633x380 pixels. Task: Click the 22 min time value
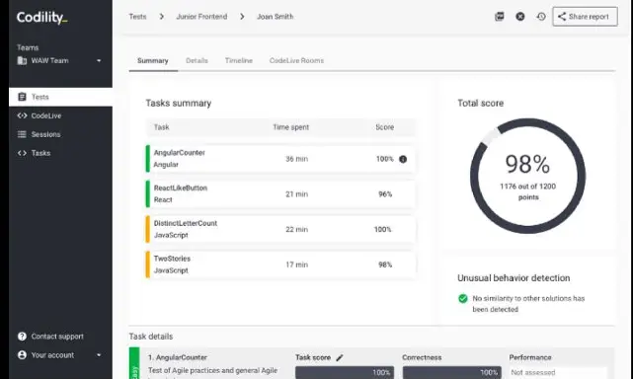[296, 229]
